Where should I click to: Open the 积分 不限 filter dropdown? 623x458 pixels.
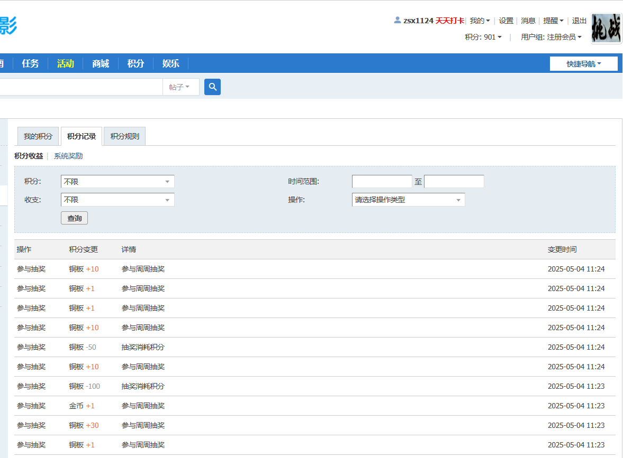117,181
